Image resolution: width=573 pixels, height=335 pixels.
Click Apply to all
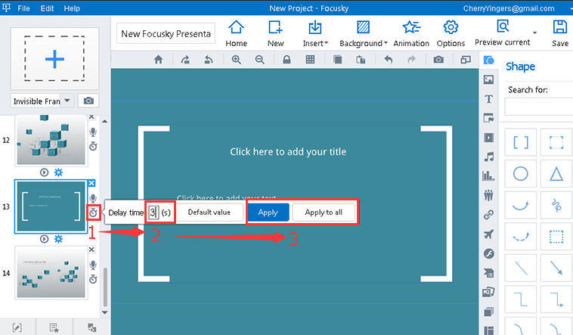click(x=324, y=212)
